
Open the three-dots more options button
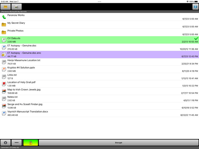tap(17, 143)
